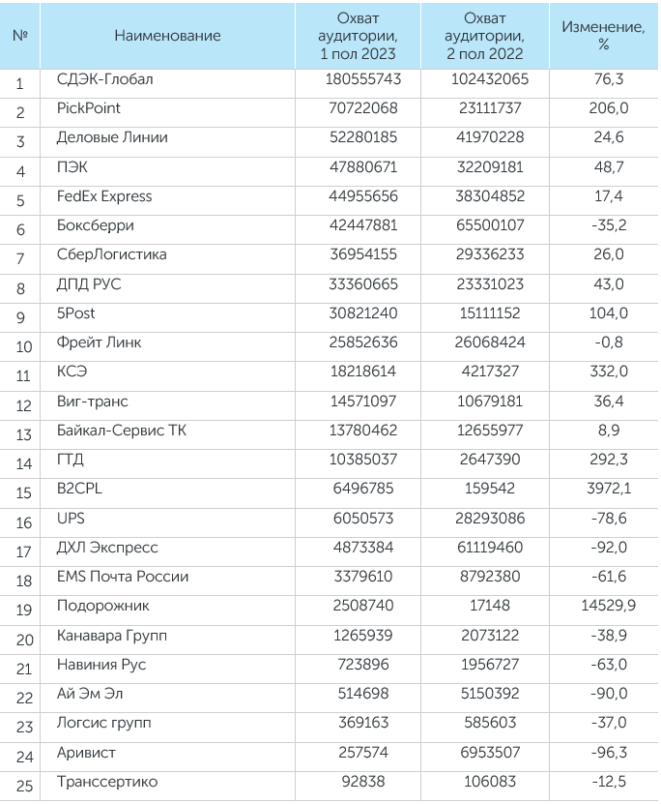Click the Деловые Линии name cell

(112, 137)
